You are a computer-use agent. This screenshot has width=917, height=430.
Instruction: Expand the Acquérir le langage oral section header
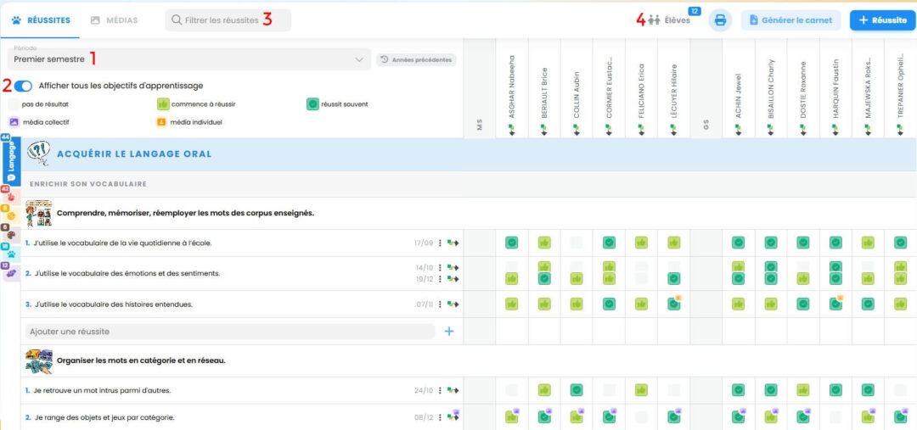[x=134, y=154]
